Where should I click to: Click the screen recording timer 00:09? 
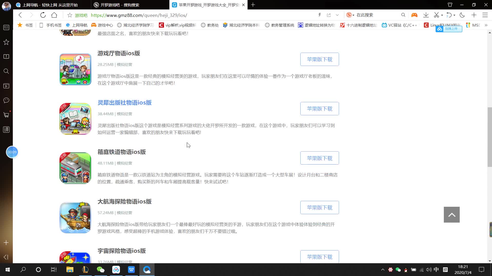click(x=12, y=152)
